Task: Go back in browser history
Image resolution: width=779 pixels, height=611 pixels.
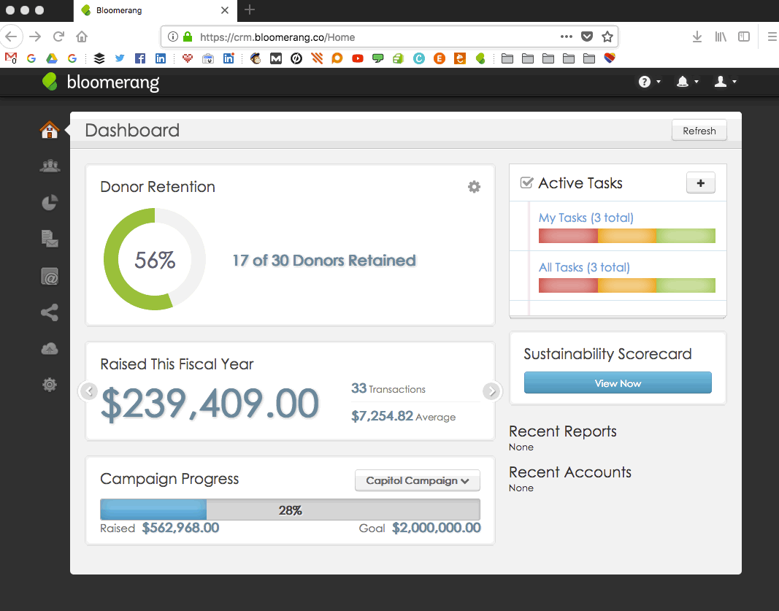Action: pyautogui.click(x=11, y=36)
